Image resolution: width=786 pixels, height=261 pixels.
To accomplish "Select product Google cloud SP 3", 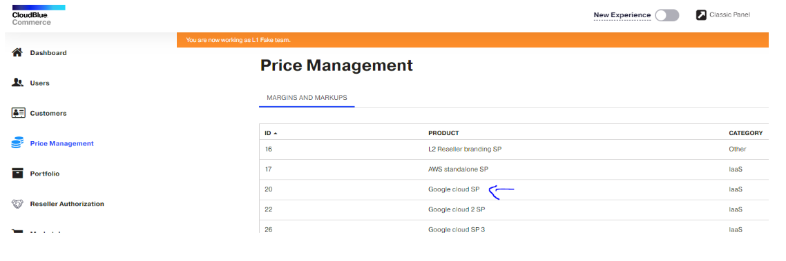I will 457,229.
